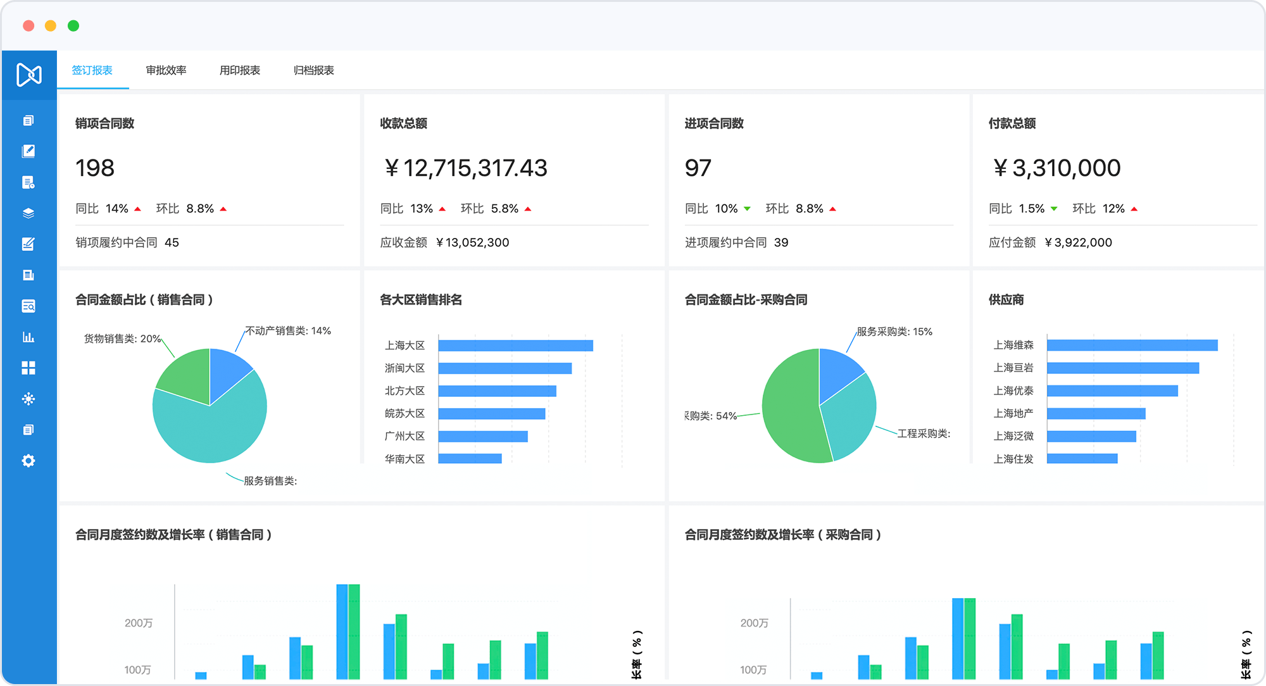Click the app logo in the sidebar

pos(29,75)
